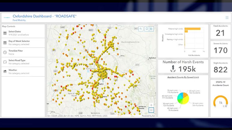Click the Powered by Esri attribution
Image resolution: width=232 pixels, height=130 pixels.
149,116
